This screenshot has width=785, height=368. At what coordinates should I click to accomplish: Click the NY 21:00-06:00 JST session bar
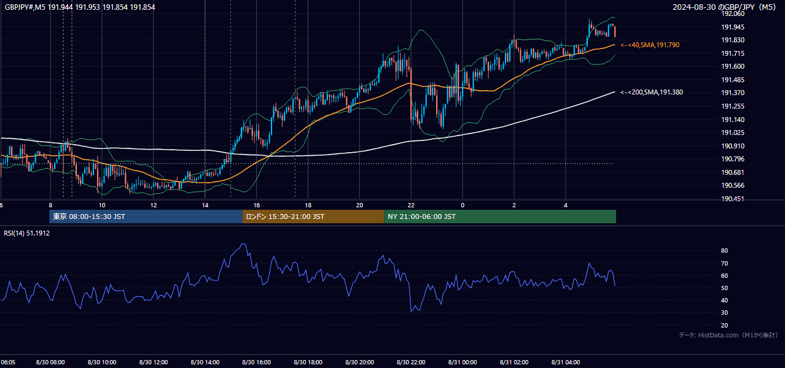500,217
